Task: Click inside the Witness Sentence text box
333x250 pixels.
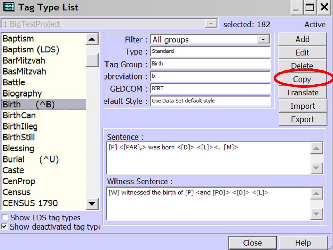Action: pos(208,204)
